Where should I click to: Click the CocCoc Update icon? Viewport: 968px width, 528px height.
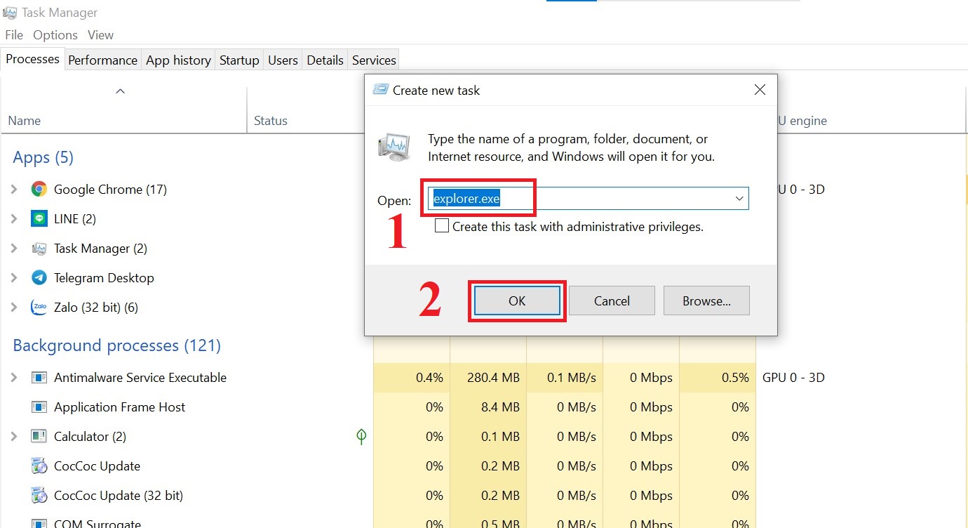(x=39, y=466)
